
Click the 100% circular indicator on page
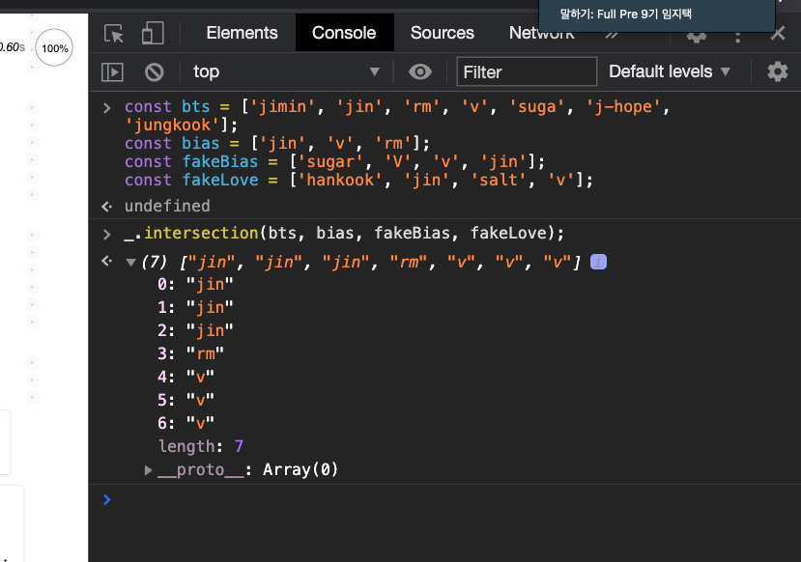(x=55, y=48)
